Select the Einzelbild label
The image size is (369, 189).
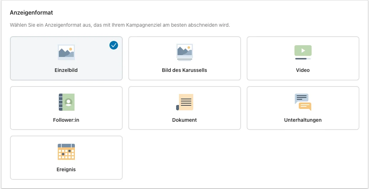tap(66, 70)
